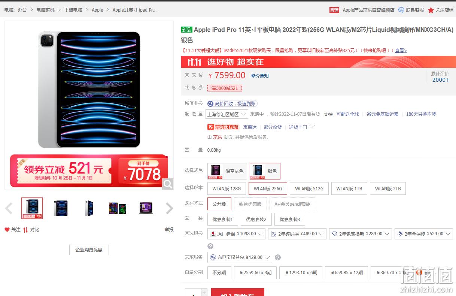Open the 平板电脑 breadcrumb category

pos(73,10)
